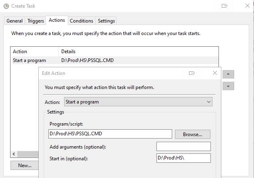Viewport: 254px width, 178px height.
Task: Click the chevron arrow of the Action combo box
Action: click(209, 102)
